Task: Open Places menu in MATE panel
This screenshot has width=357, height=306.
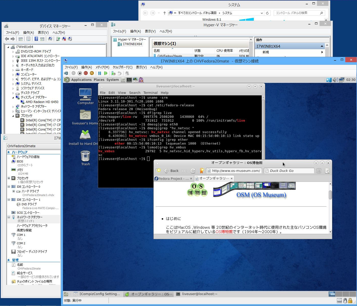Action: [x=99, y=80]
